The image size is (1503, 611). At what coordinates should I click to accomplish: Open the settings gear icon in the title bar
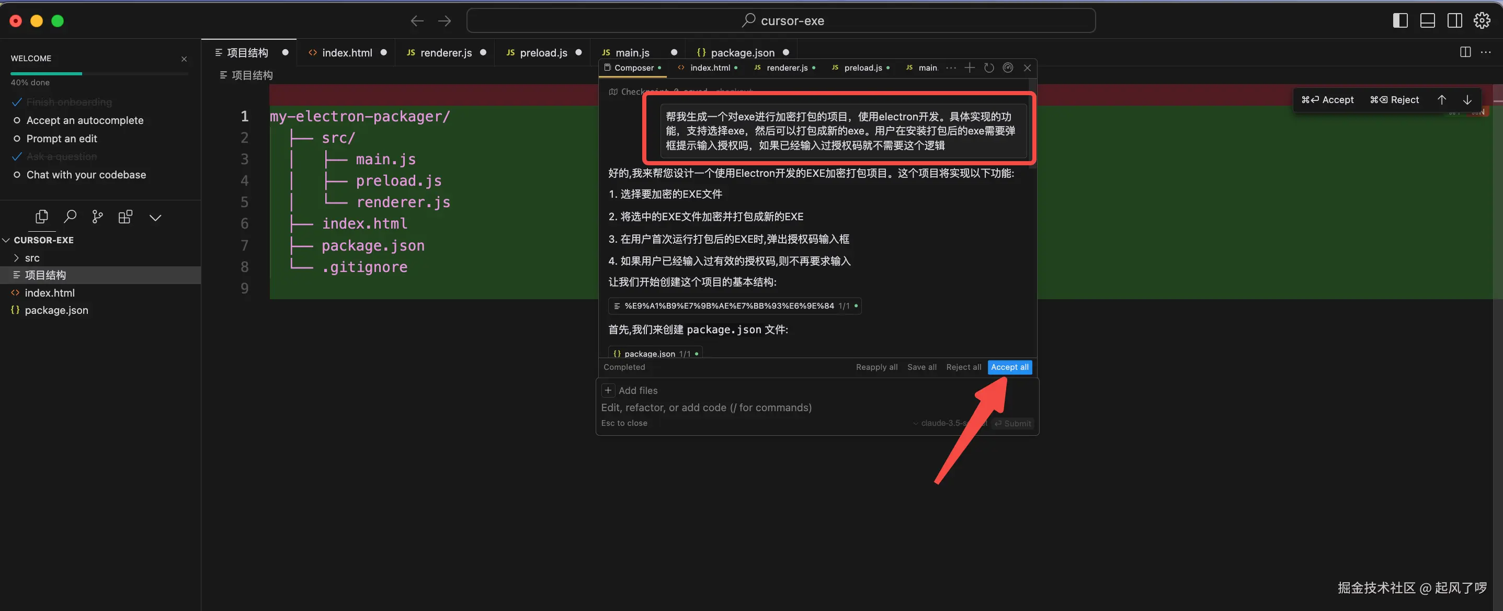point(1482,20)
